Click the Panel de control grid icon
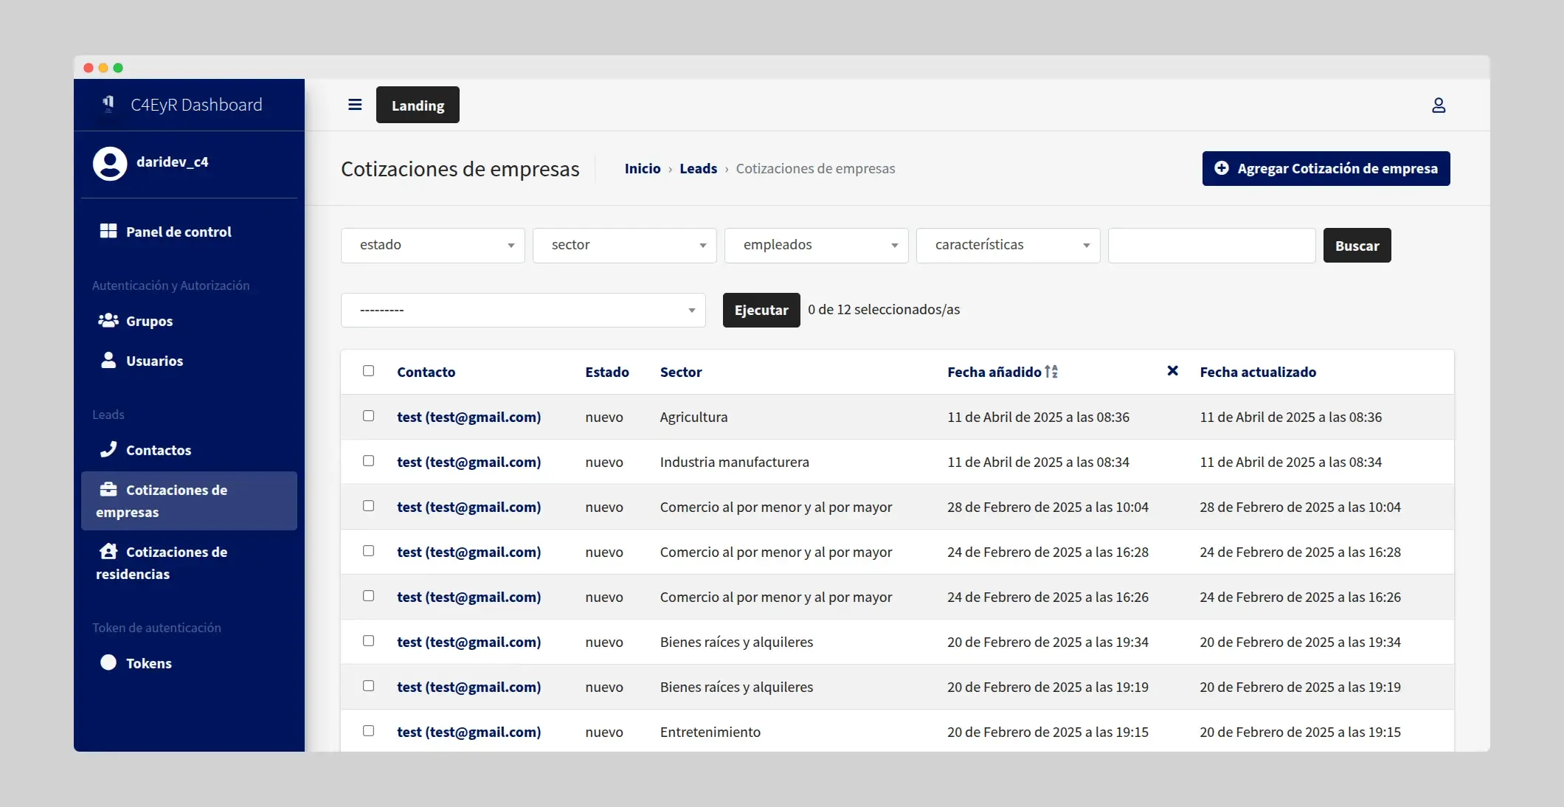 click(x=108, y=231)
